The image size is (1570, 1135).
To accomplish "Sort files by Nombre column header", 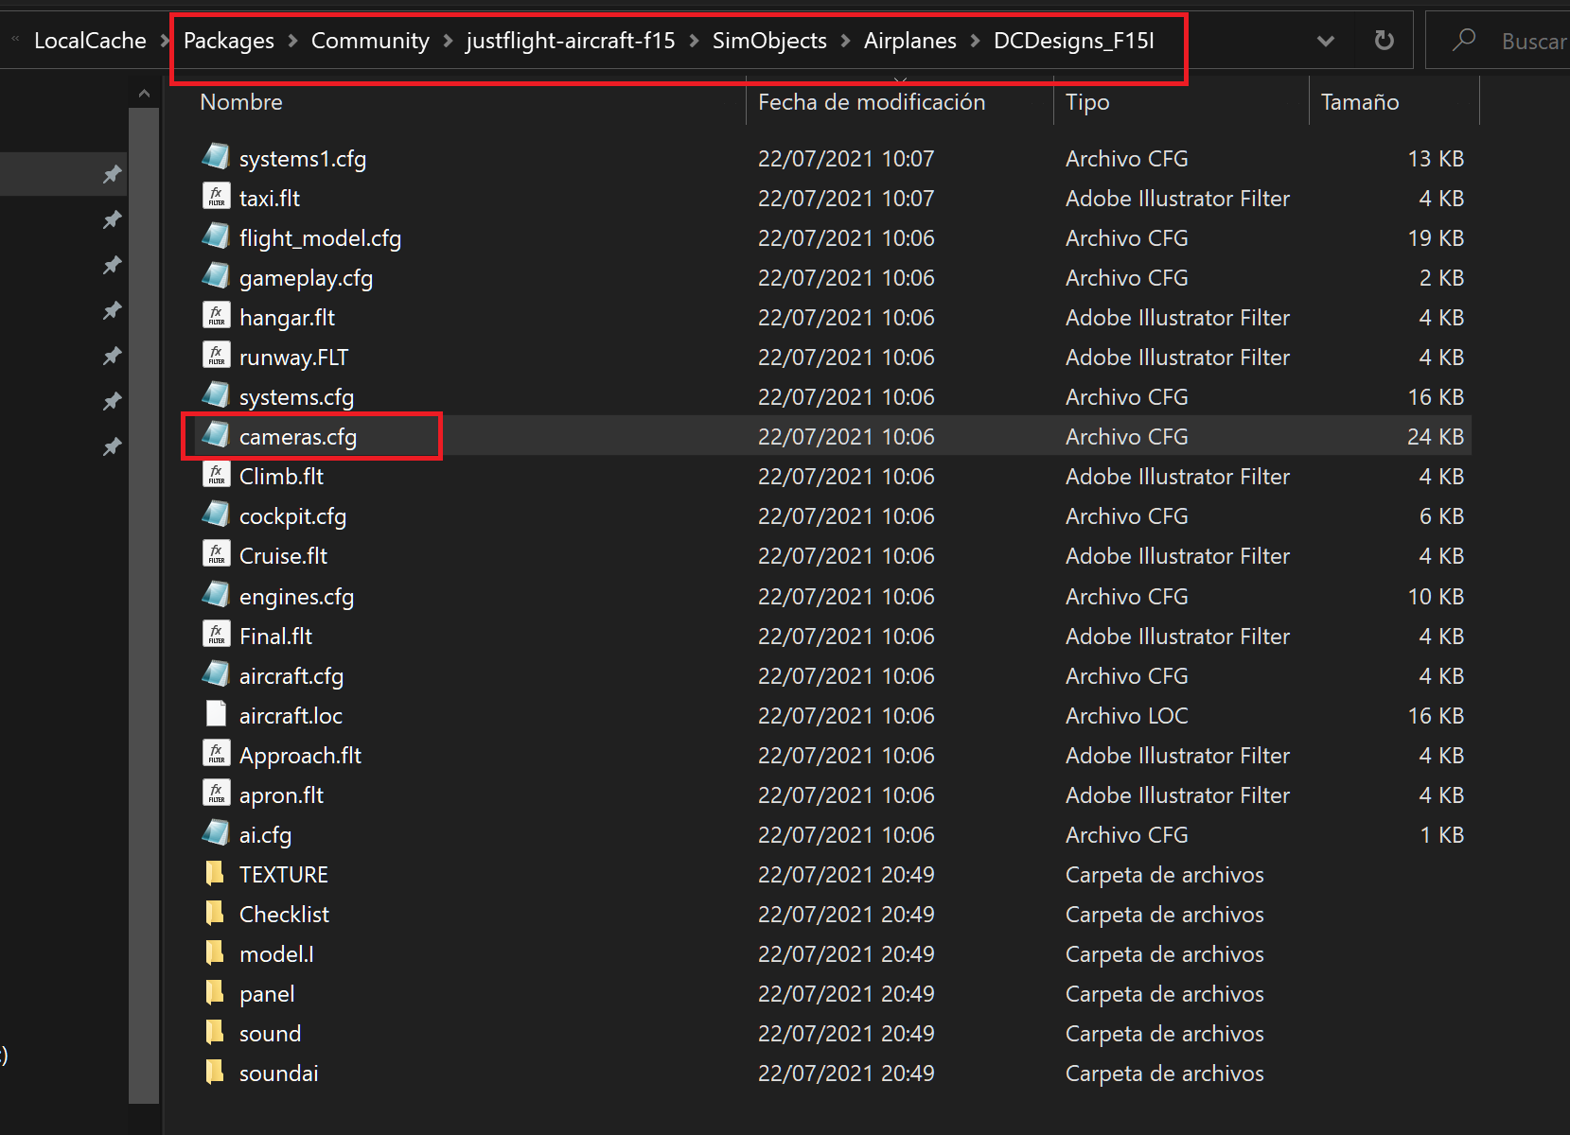I will point(241,102).
